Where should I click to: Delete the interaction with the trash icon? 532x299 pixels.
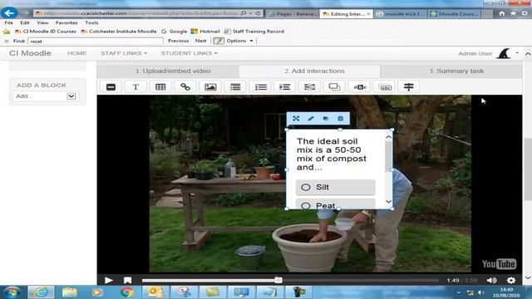[x=340, y=118]
